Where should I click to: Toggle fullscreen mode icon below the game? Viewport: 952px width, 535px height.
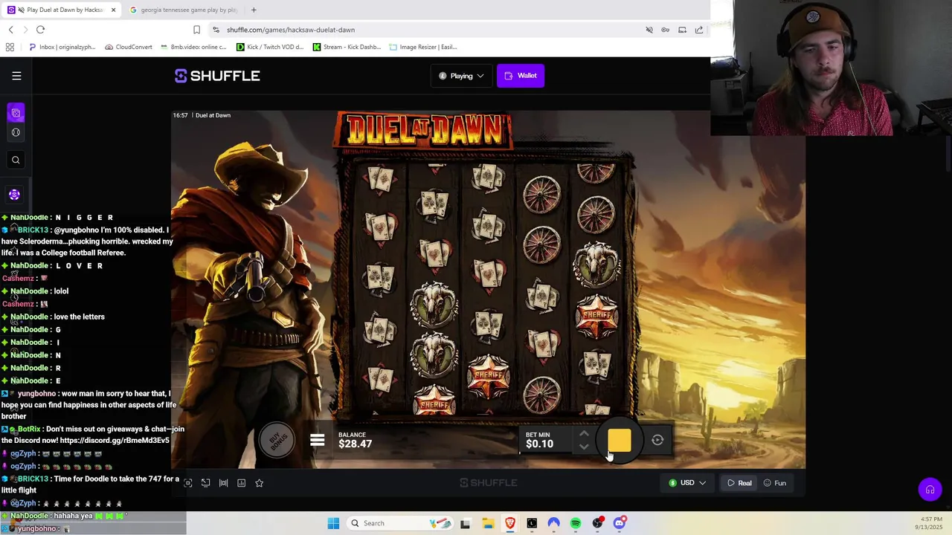tap(187, 483)
